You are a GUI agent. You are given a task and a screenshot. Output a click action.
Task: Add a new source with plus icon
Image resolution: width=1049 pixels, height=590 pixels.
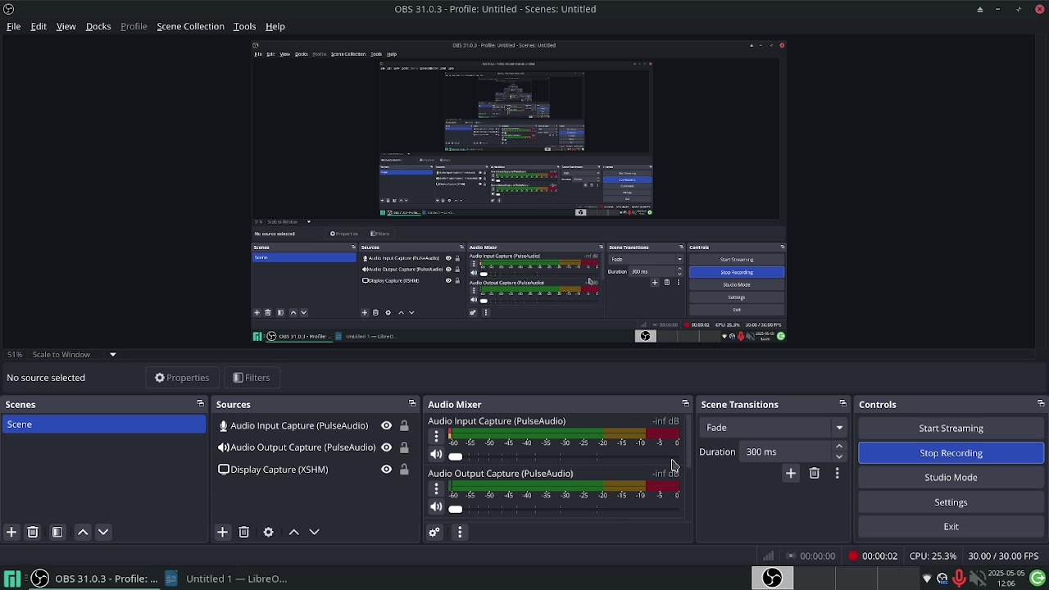[222, 533]
